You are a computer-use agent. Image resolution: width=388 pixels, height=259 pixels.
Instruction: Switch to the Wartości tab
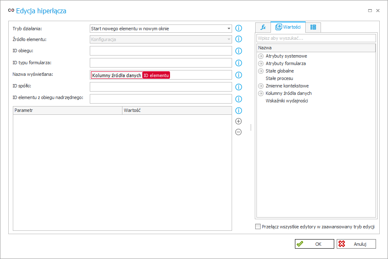point(288,27)
